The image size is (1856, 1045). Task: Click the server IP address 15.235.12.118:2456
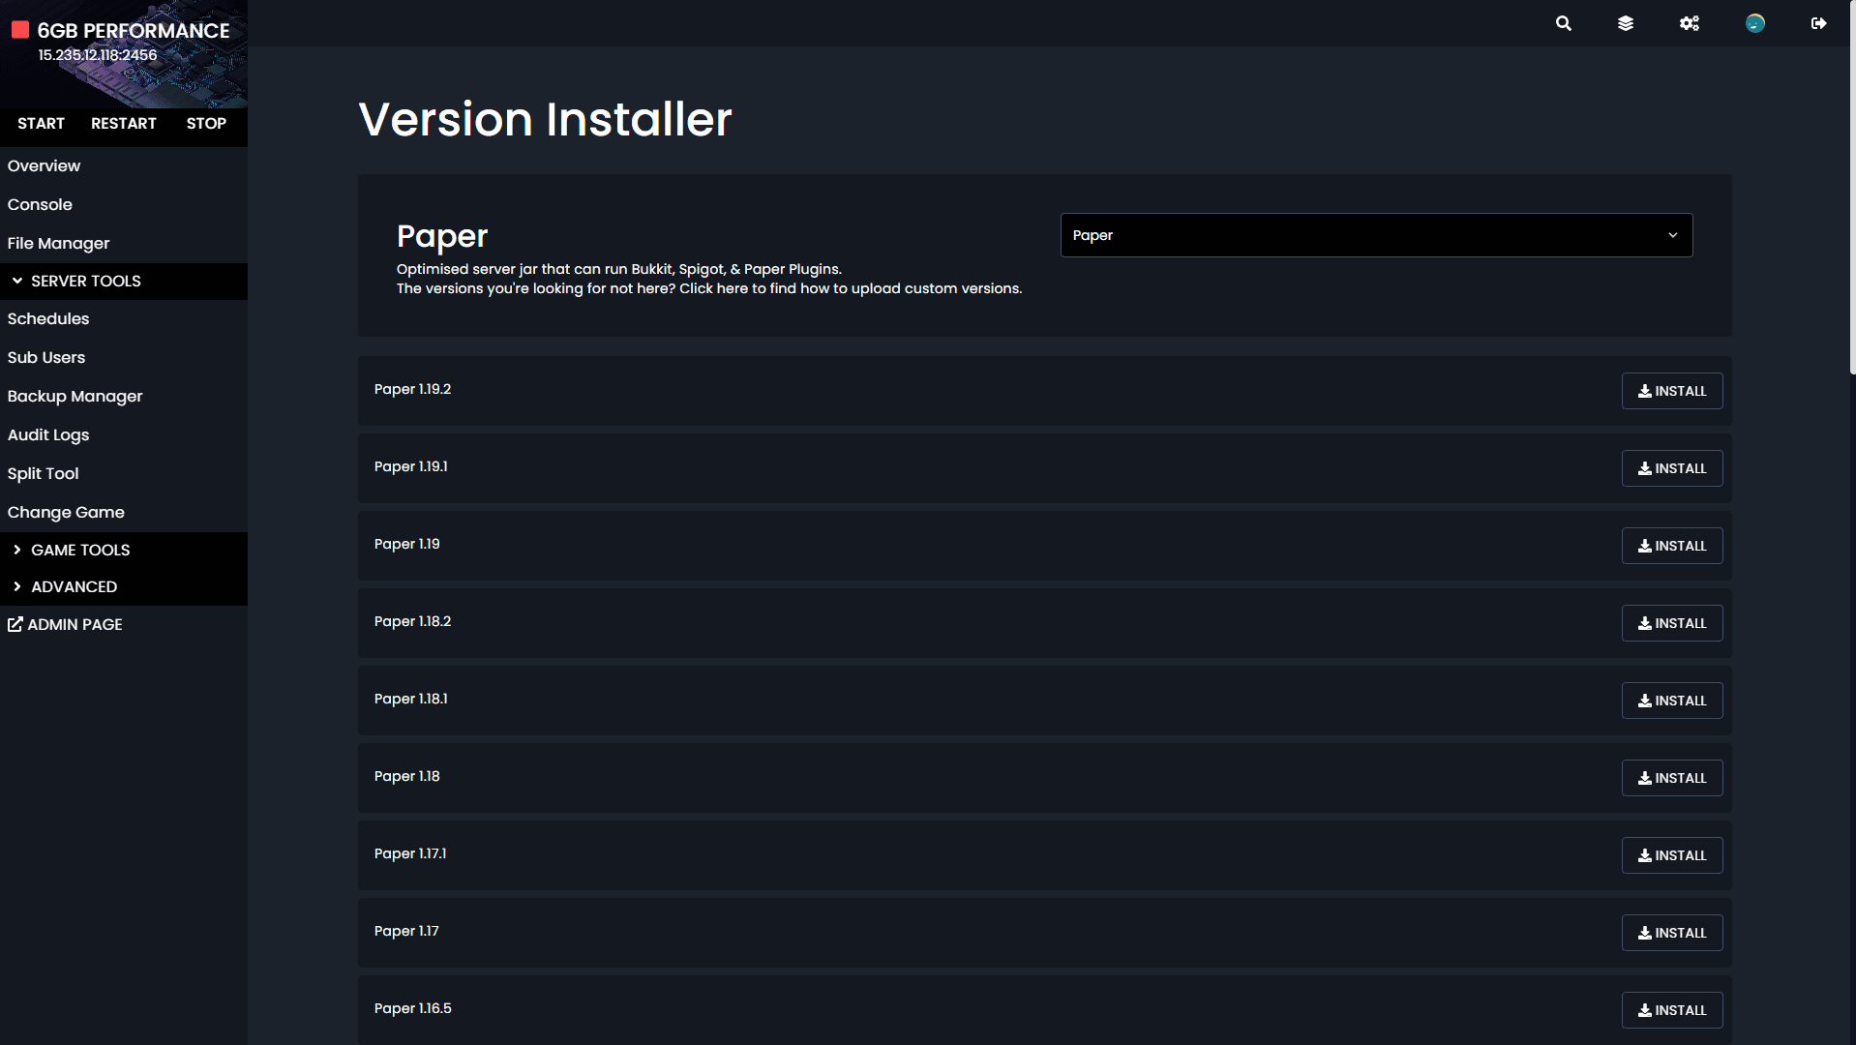coord(98,55)
